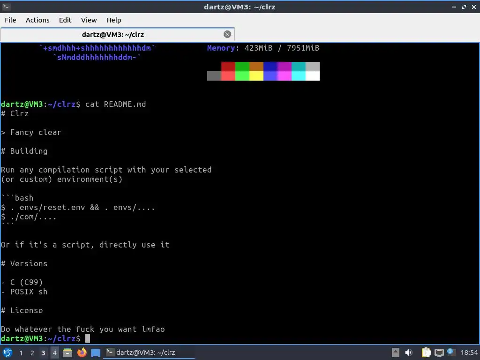Select the dartz@VM3: ~/clrz terminal tab

coord(118,34)
